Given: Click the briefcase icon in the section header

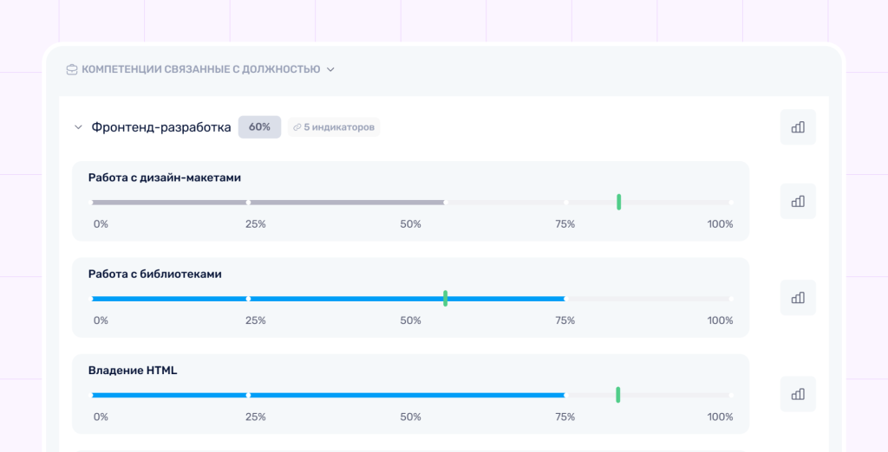Looking at the screenshot, I should pyautogui.click(x=72, y=69).
